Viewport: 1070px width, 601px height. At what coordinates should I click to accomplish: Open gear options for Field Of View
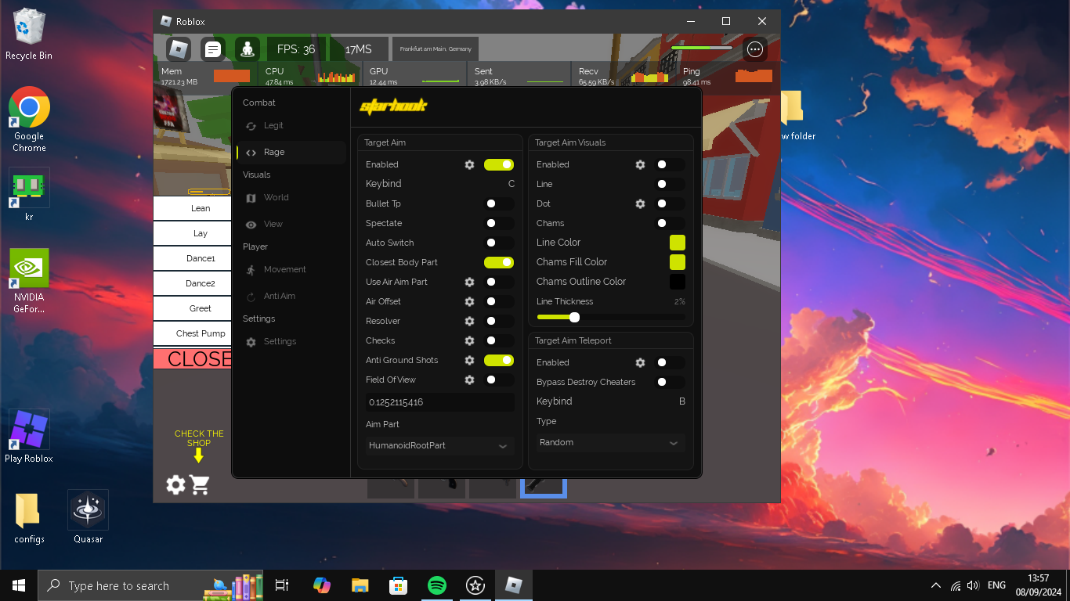point(469,380)
